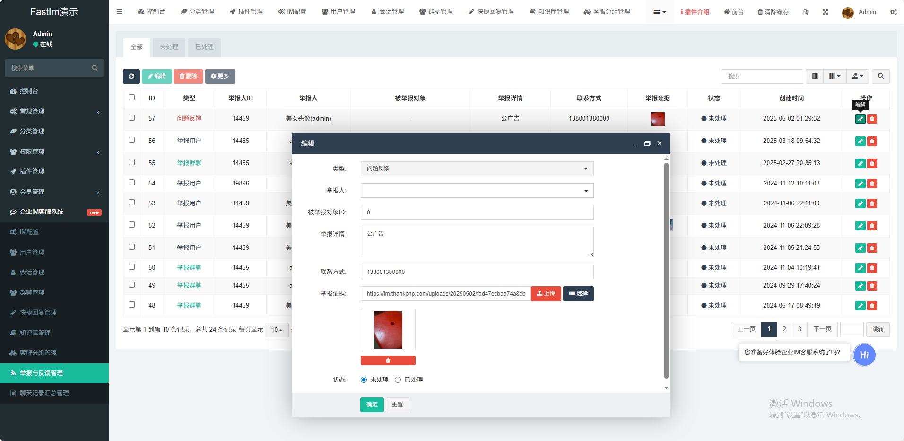Click the search magnifier icon beside the table toolbar
The width and height of the screenshot is (904, 441).
880,76
